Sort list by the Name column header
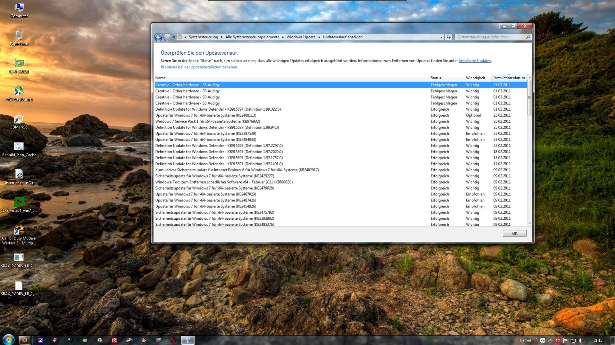The width and height of the screenshot is (615, 345). (x=291, y=78)
